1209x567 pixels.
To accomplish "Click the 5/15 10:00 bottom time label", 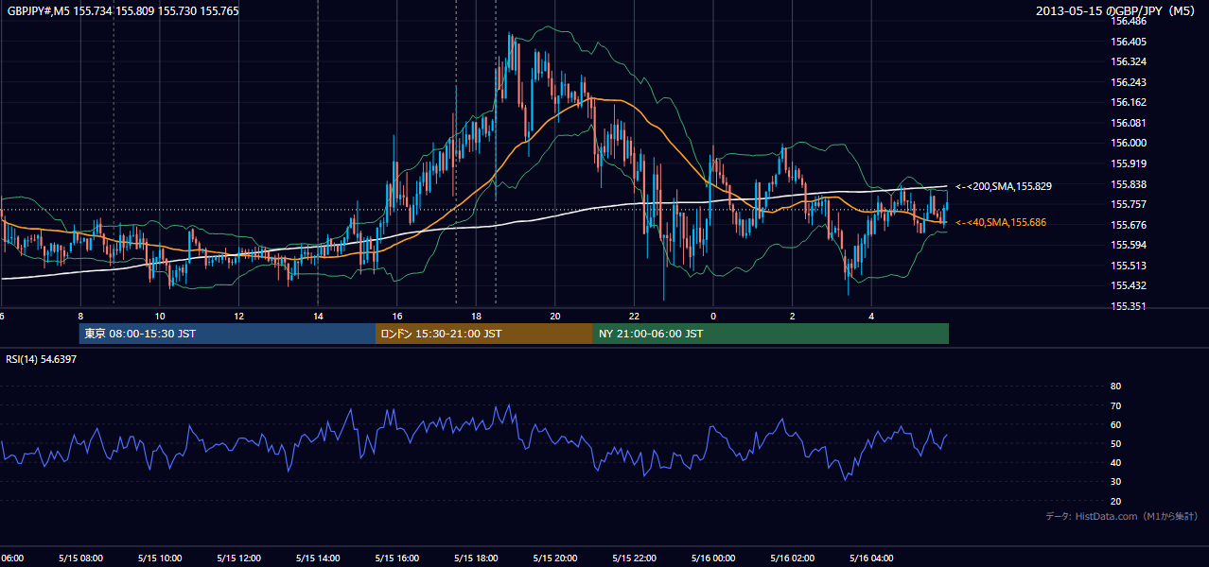I will 160,558.
